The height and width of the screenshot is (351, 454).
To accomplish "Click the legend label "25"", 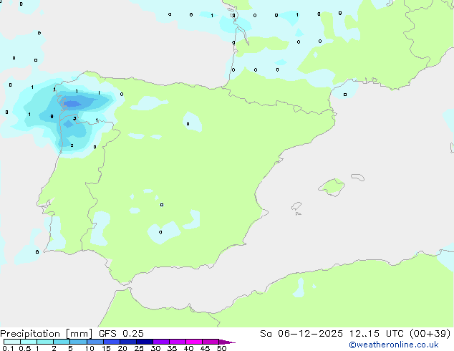I will pos(139,348).
